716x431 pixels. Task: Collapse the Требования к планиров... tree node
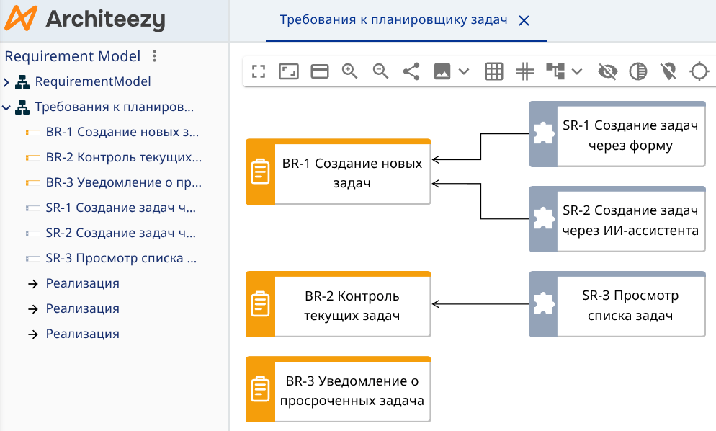click(7, 107)
